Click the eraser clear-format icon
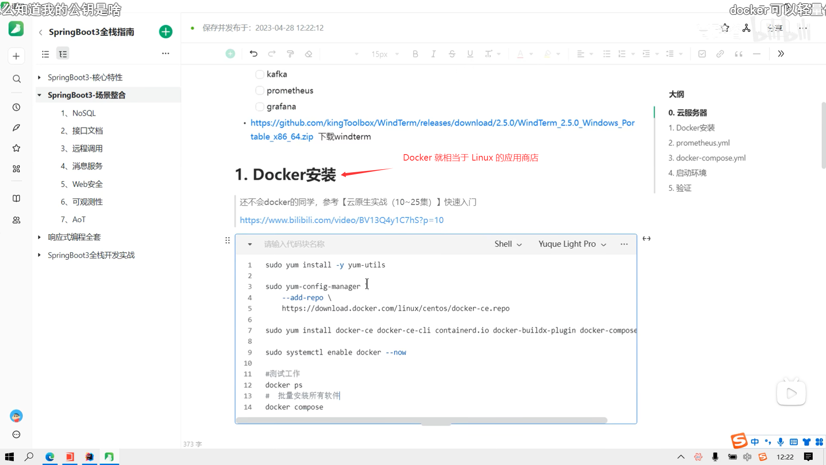 pyautogui.click(x=308, y=54)
